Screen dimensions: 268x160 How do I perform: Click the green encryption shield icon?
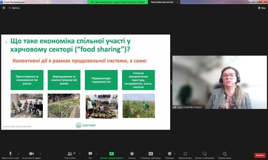point(4,8)
